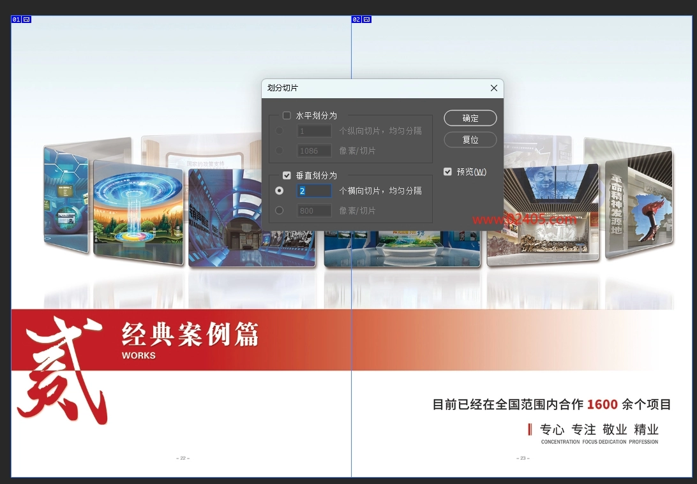Close the 划分切片 dialog

pos(493,88)
